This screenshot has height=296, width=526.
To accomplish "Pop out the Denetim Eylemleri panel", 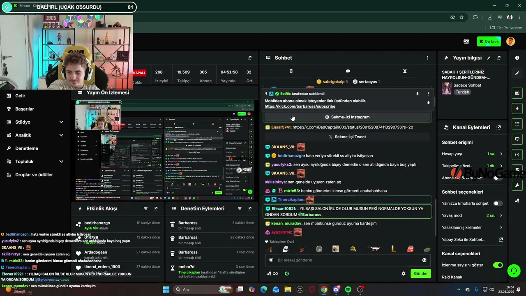I will [x=249, y=209].
